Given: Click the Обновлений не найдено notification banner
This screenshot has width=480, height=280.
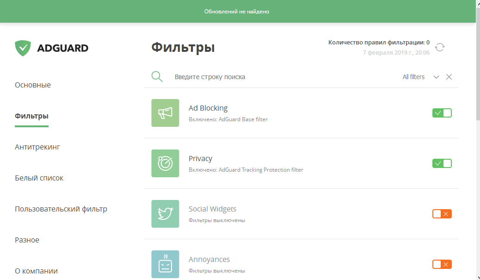Looking at the screenshot, I should pos(238,11).
